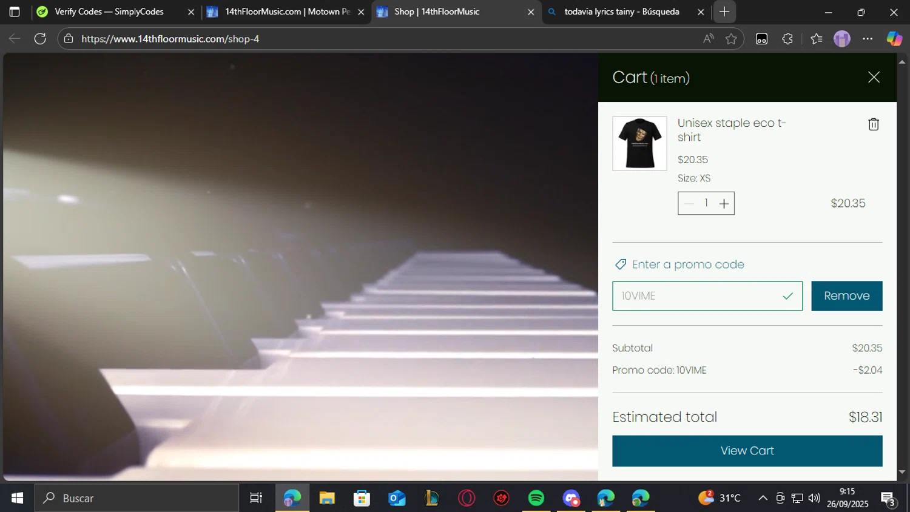
Task: Switch to Verify Codes — SimplyCodes tab
Action: coord(109,12)
